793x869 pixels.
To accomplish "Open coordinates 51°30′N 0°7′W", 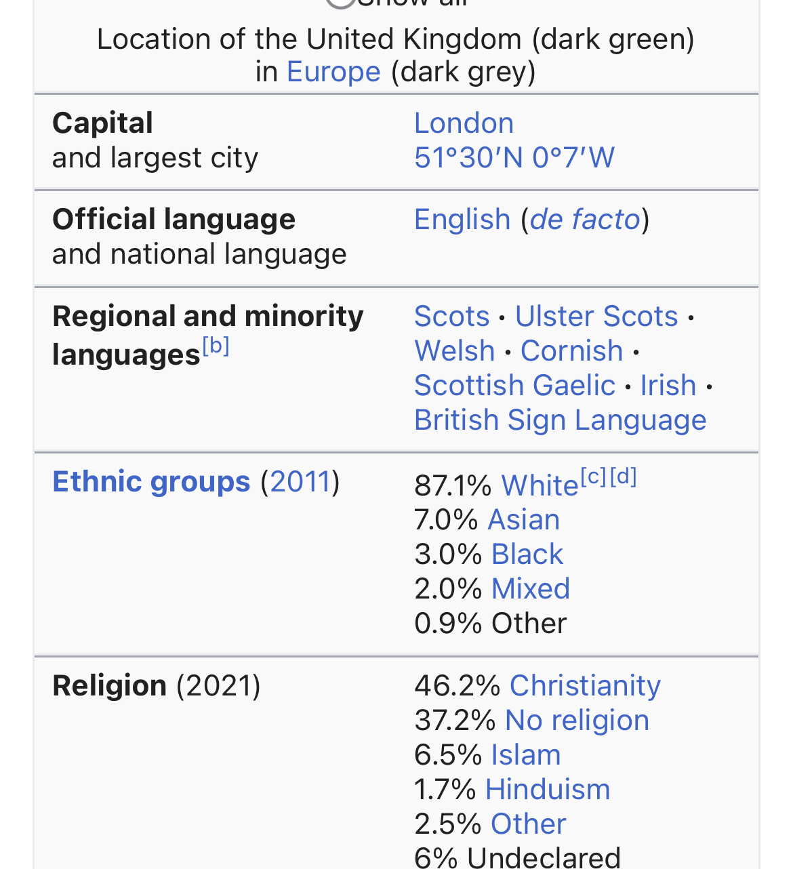I will 514,158.
